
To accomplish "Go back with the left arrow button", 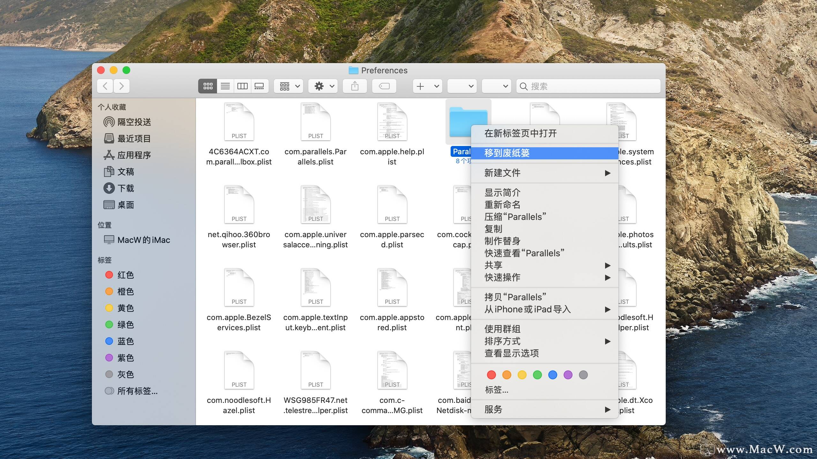I will [x=105, y=86].
